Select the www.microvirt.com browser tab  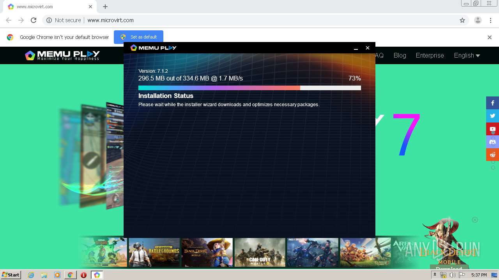click(49, 7)
